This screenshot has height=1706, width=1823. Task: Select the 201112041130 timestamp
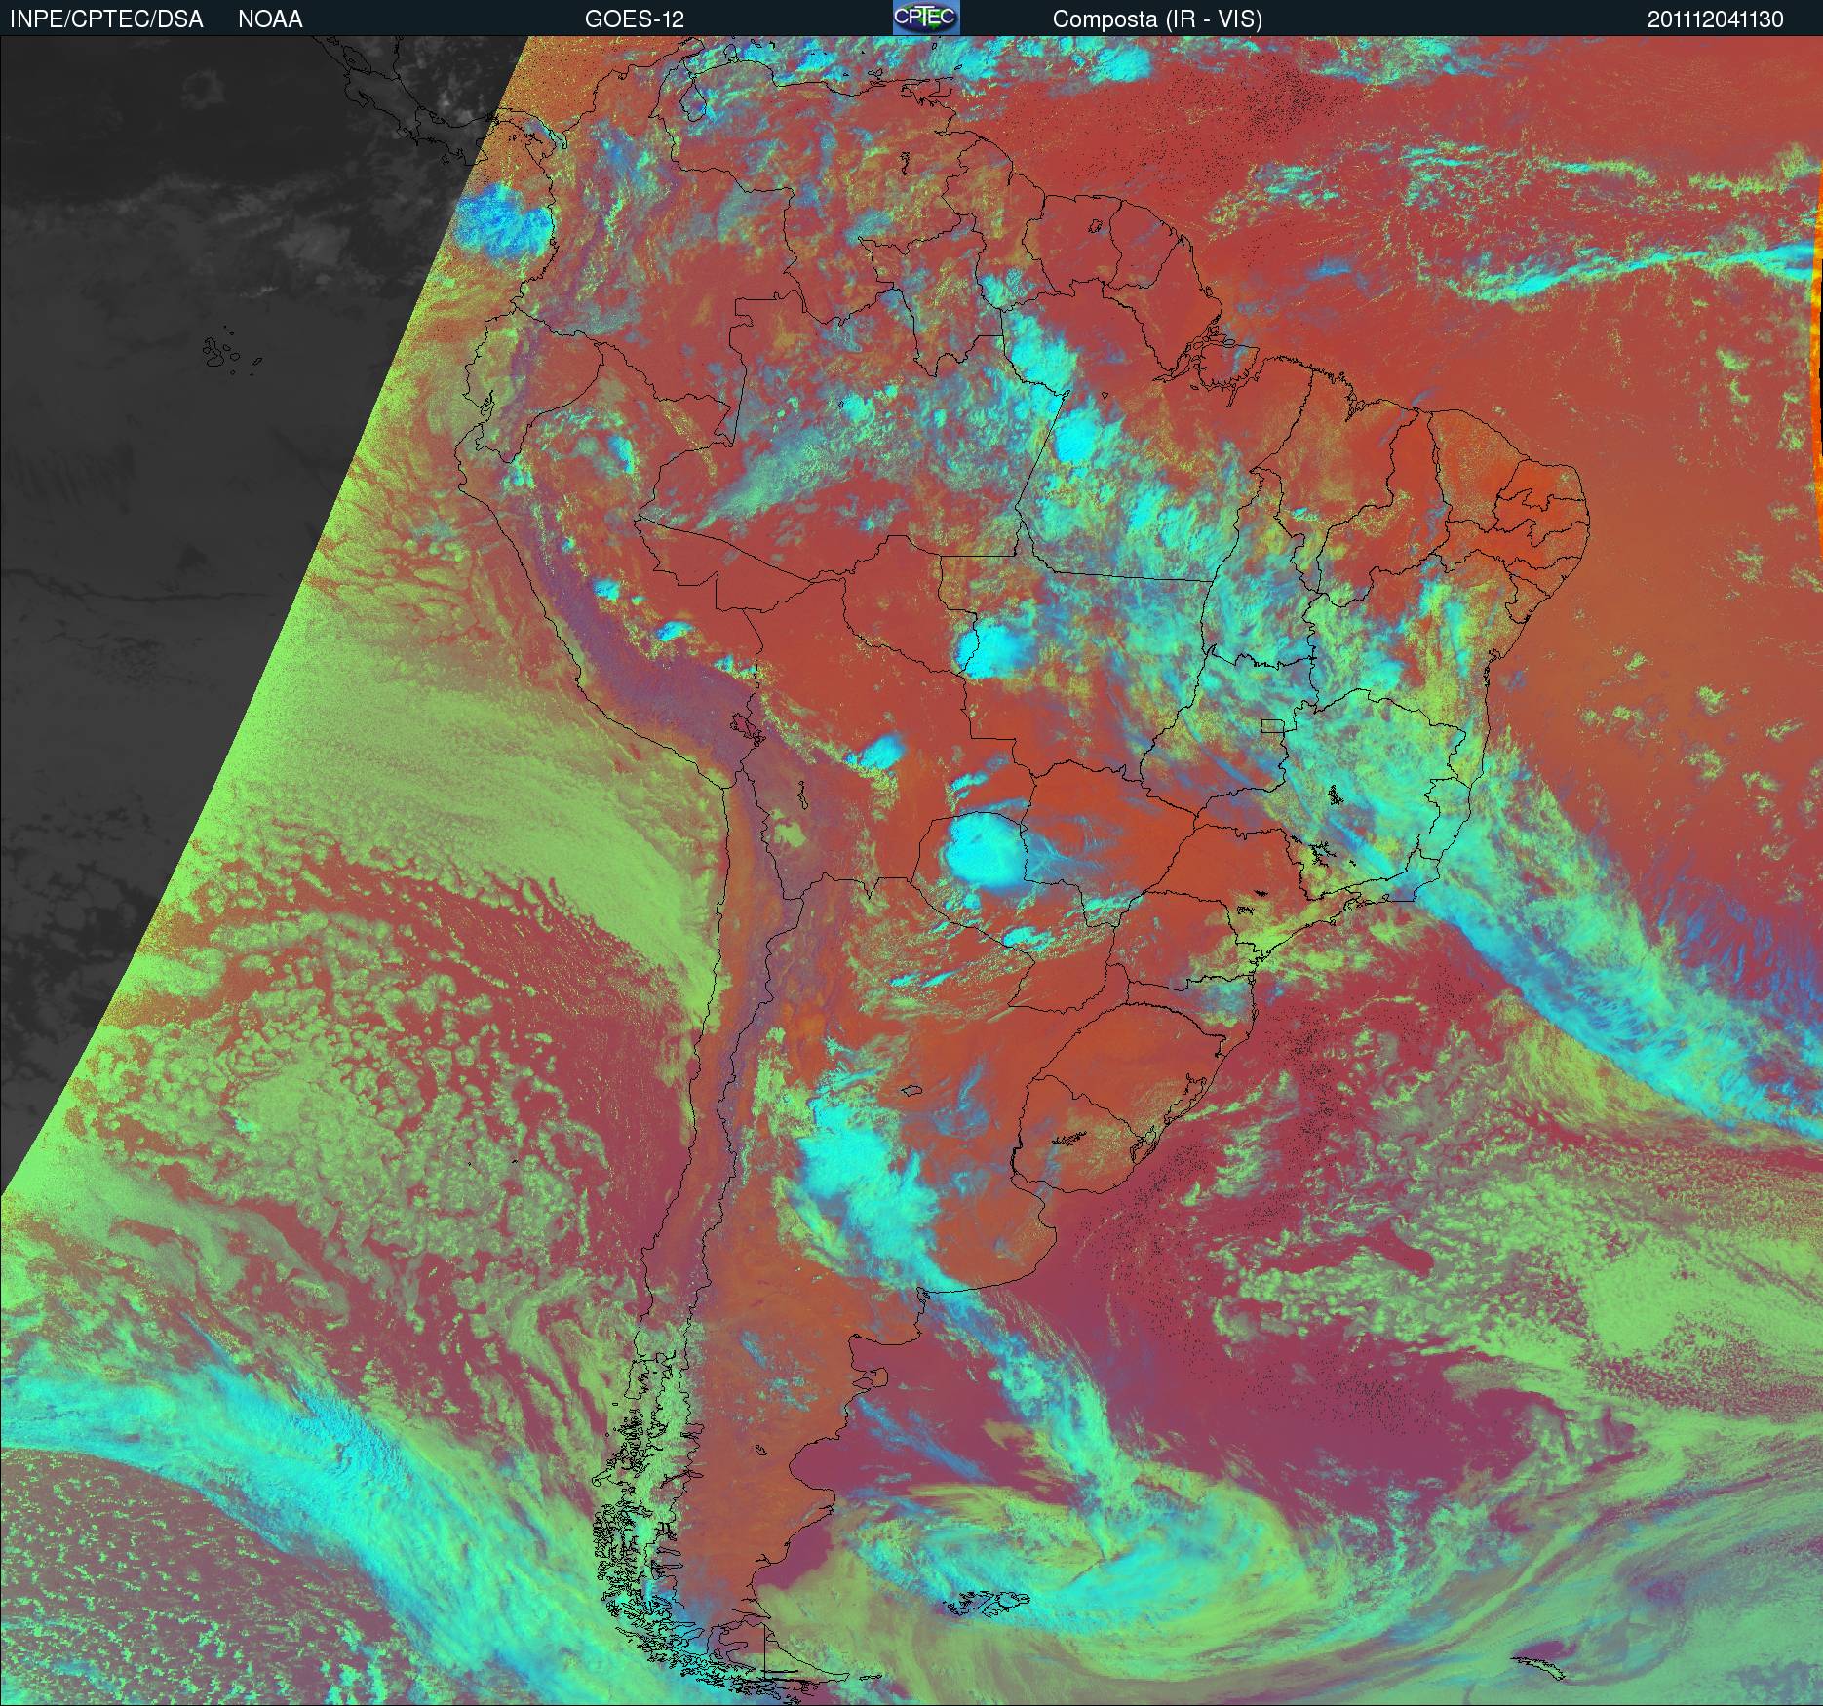pos(1716,19)
